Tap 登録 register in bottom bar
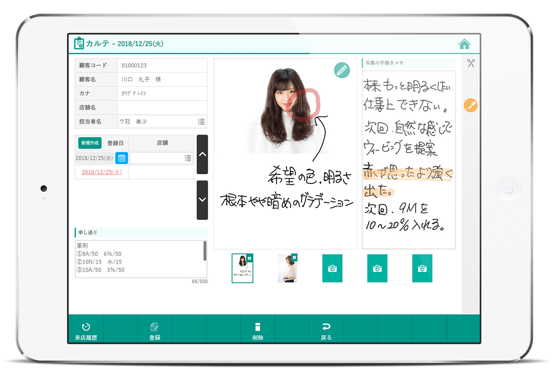This screenshot has height=377, width=554. [155, 331]
